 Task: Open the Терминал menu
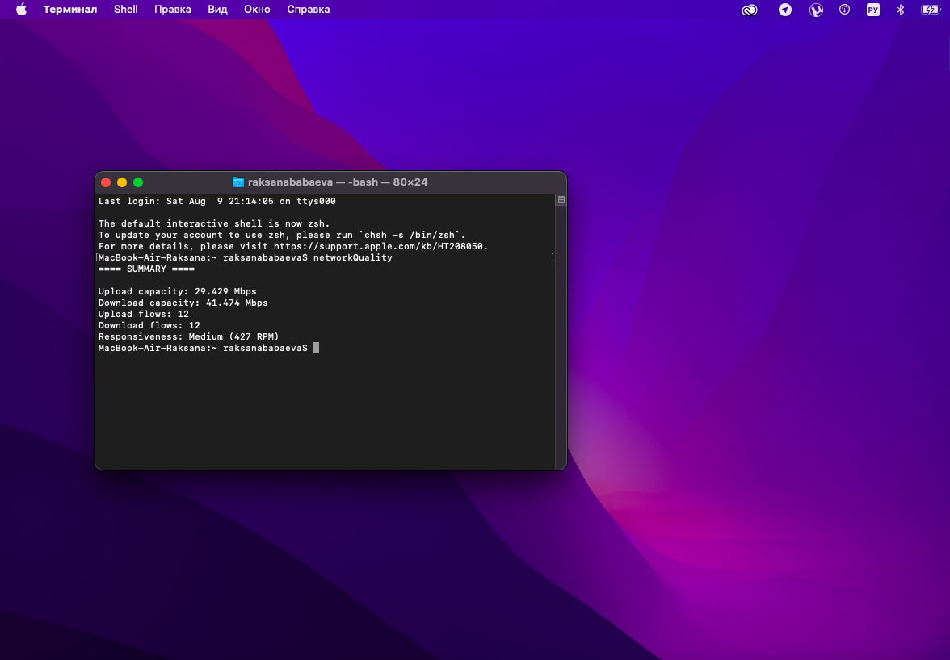pos(70,10)
